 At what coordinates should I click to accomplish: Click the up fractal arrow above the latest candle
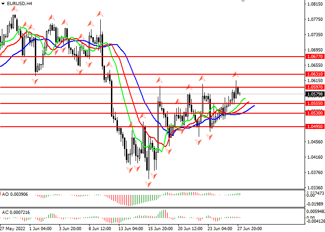235,75
